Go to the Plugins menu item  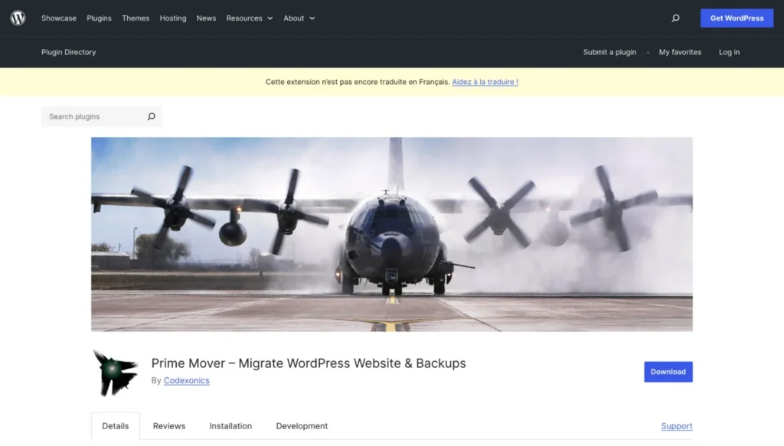coord(99,18)
